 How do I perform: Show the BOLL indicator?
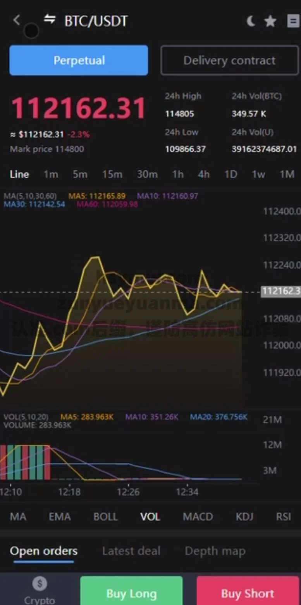105,517
